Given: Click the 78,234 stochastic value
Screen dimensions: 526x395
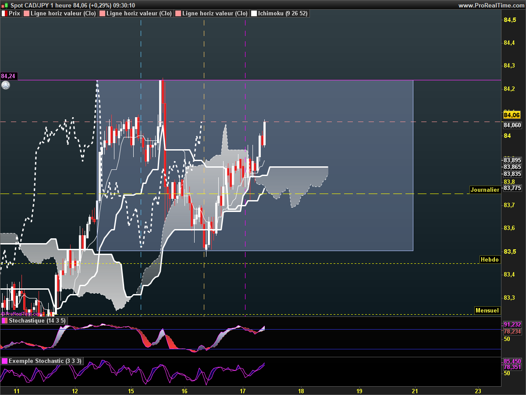Looking at the screenshot, I should [x=512, y=331].
